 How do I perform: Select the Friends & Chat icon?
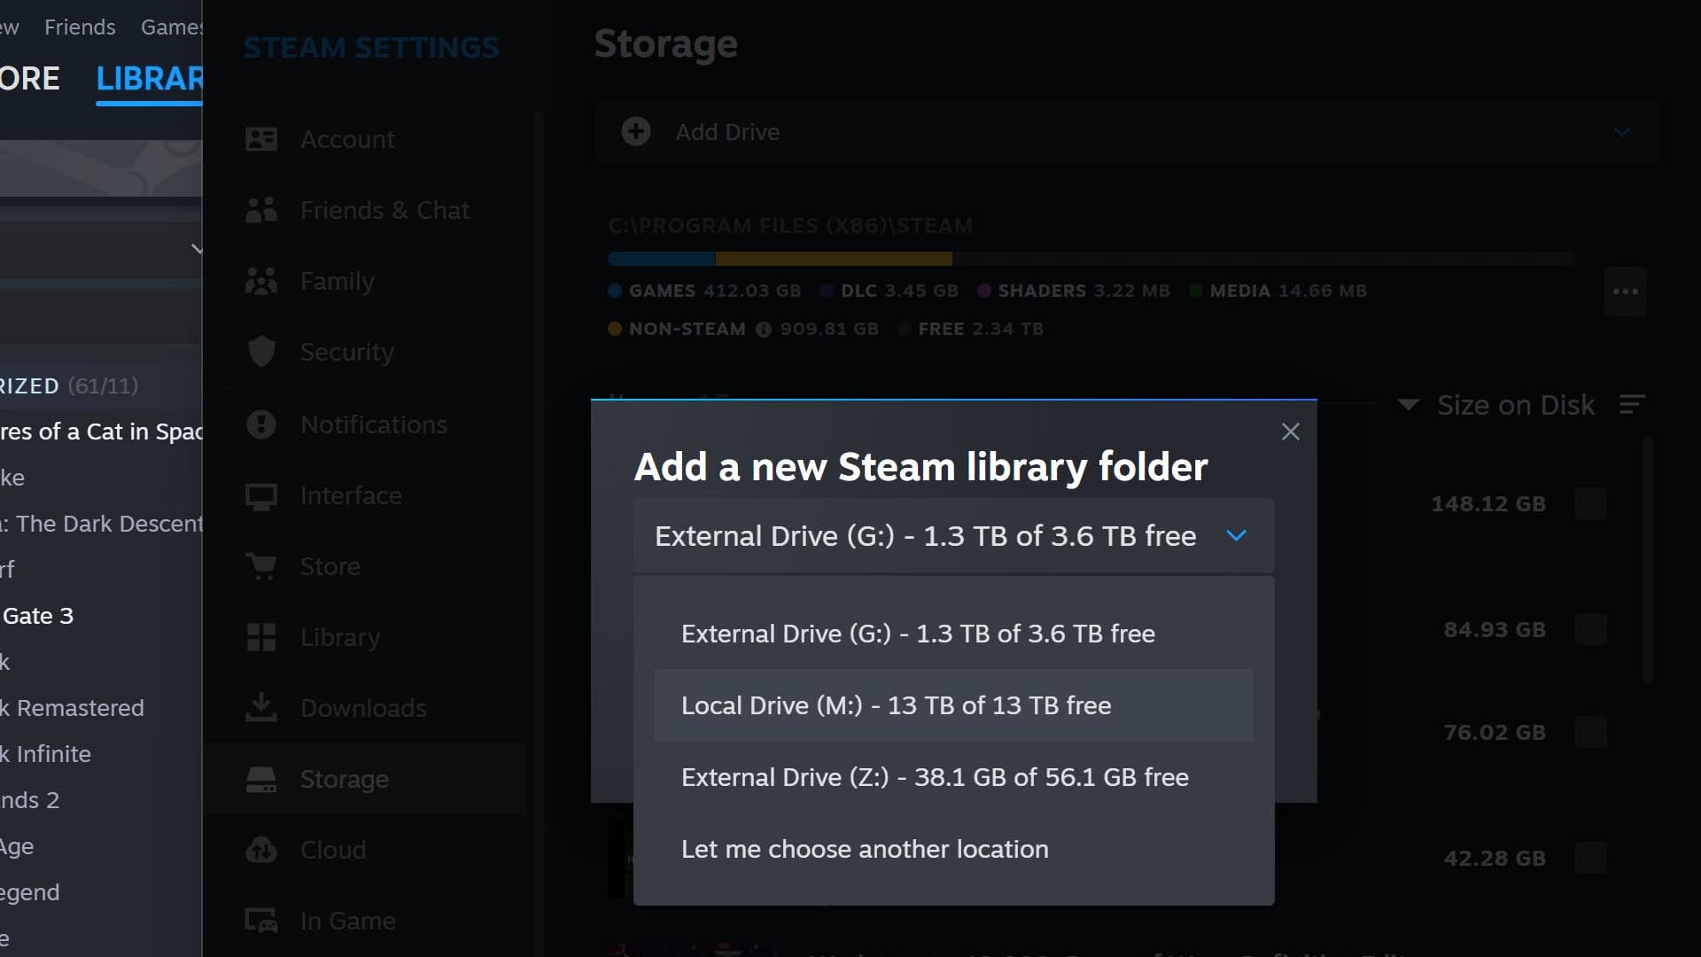click(x=261, y=210)
